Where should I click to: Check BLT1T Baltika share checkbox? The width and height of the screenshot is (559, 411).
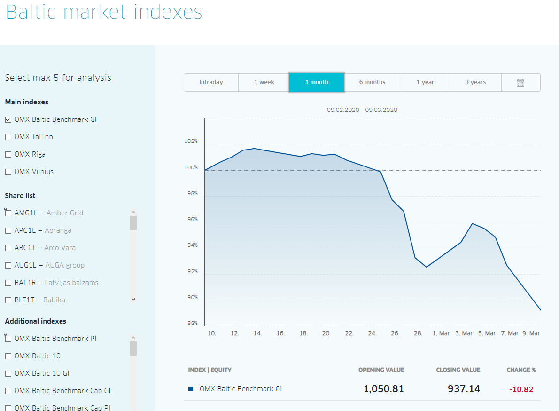pyautogui.click(x=8, y=300)
